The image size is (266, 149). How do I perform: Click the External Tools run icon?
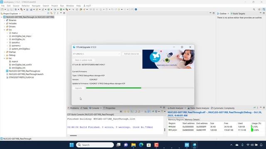click(x=66, y=10)
